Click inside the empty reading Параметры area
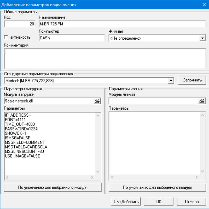 [x=154, y=144]
